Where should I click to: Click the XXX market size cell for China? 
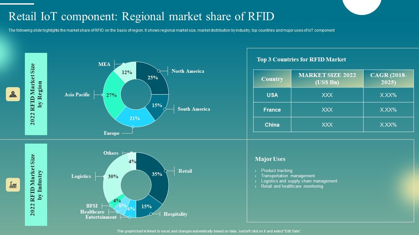(x=327, y=125)
